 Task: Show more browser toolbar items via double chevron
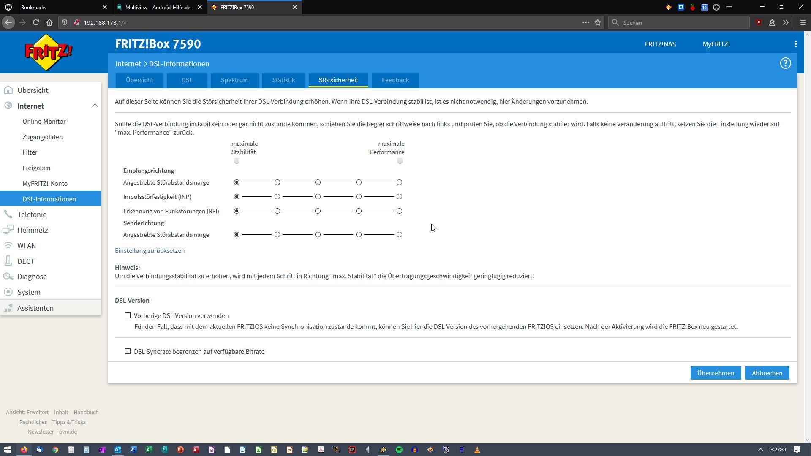(x=786, y=22)
